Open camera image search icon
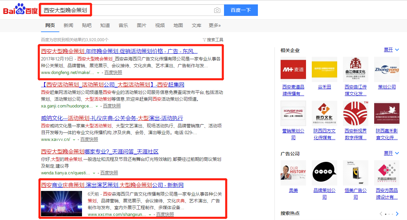Viewport: 407px width, 220px height. pos(217,10)
